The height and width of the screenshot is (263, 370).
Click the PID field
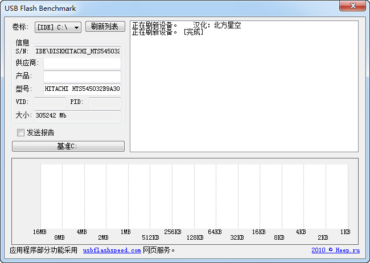click(105, 103)
